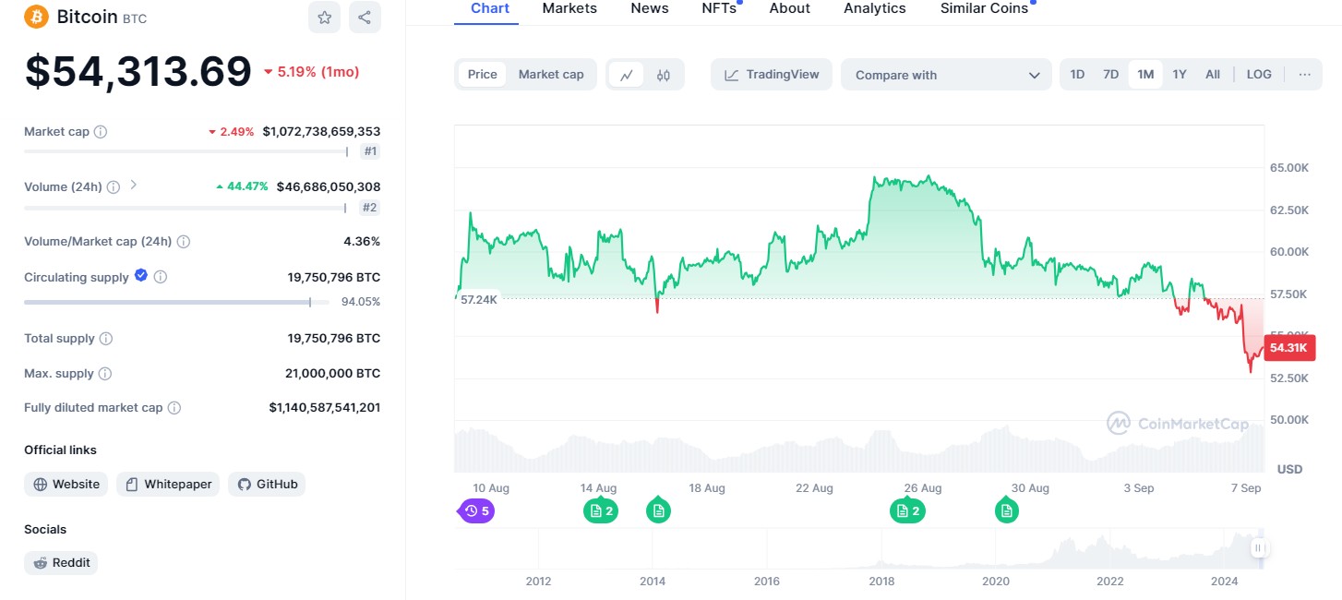1342x600 pixels.
Task: Open Circulating supply info icon
Action: click(x=161, y=277)
